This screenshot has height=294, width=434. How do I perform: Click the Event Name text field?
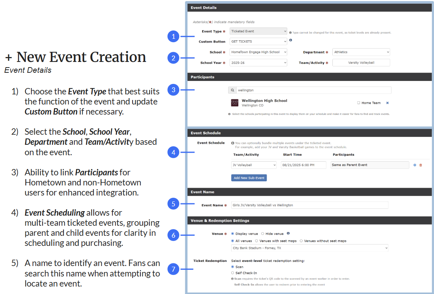309,205
